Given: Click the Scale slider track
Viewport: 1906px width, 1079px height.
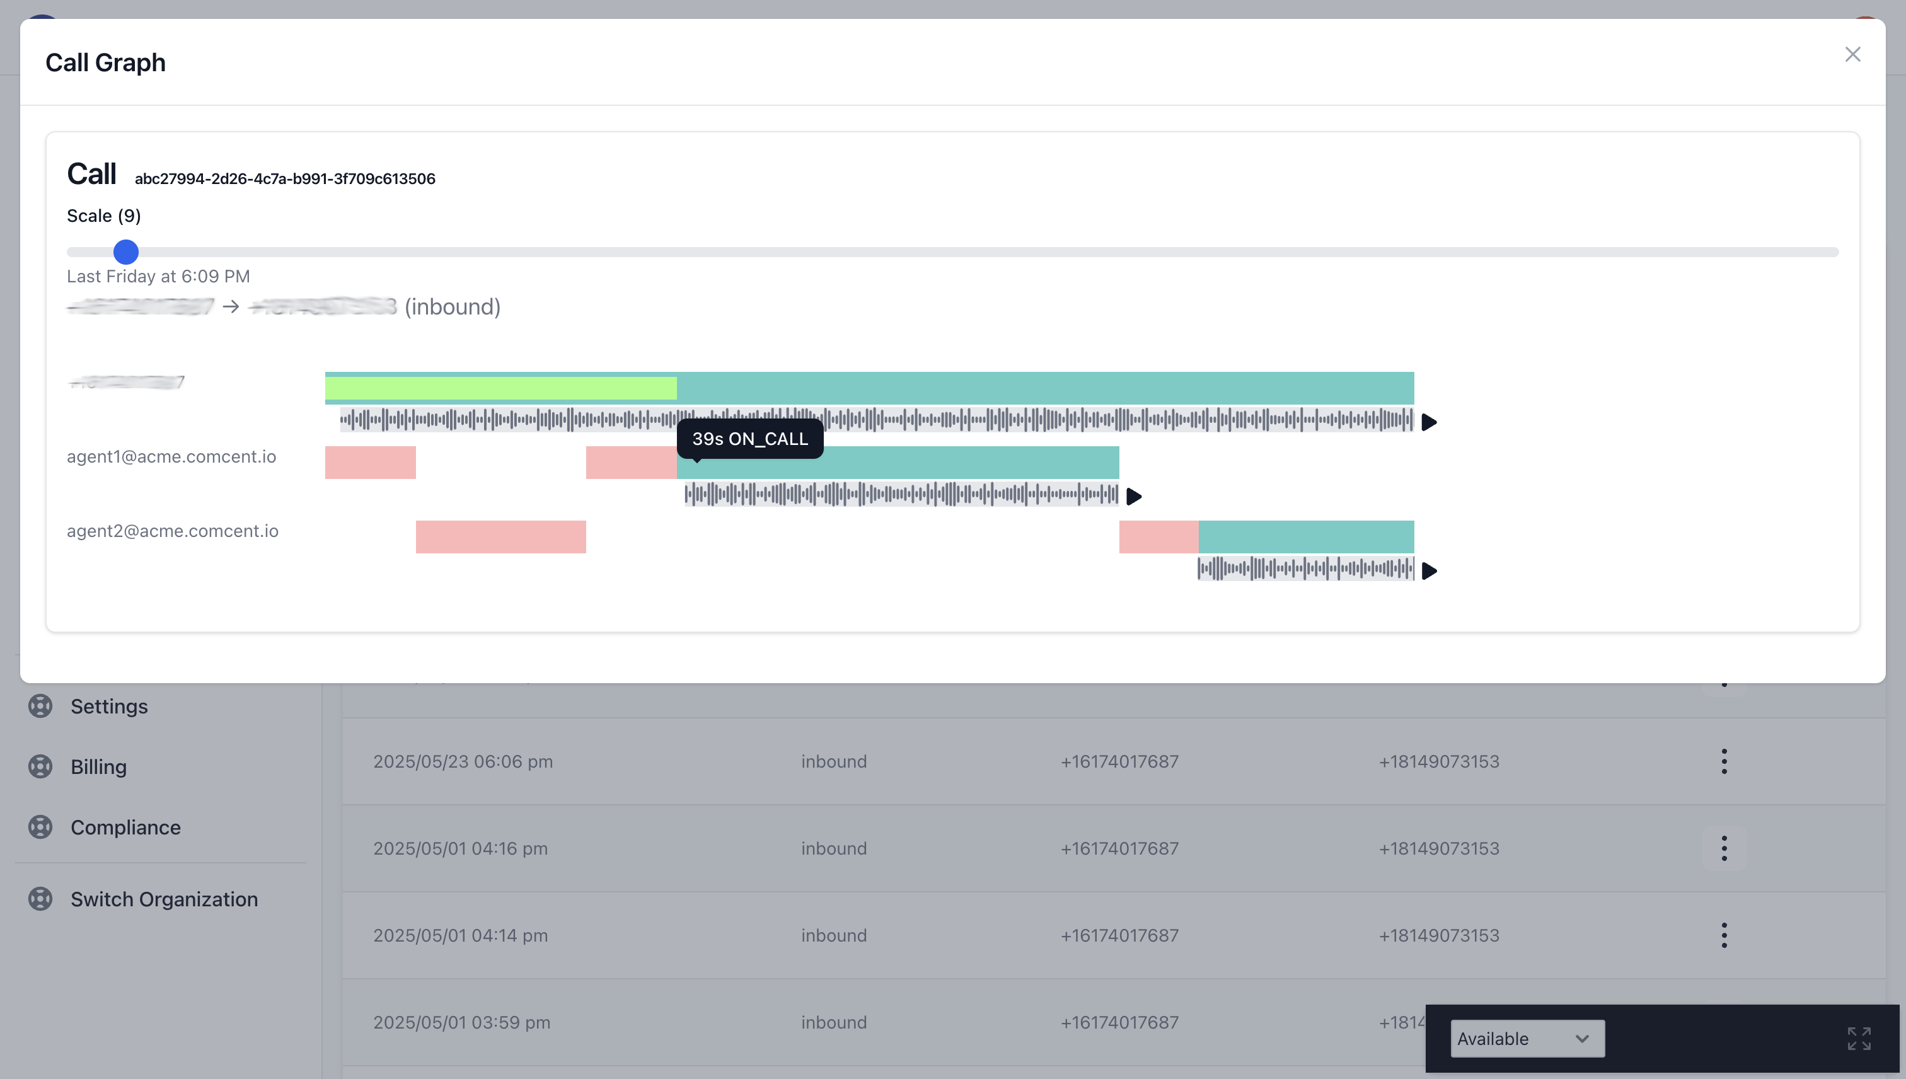Looking at the screenshot, I should coord(952,252).
